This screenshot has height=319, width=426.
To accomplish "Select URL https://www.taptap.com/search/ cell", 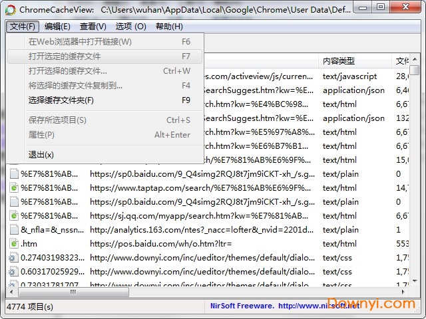I will coord(200,187).
